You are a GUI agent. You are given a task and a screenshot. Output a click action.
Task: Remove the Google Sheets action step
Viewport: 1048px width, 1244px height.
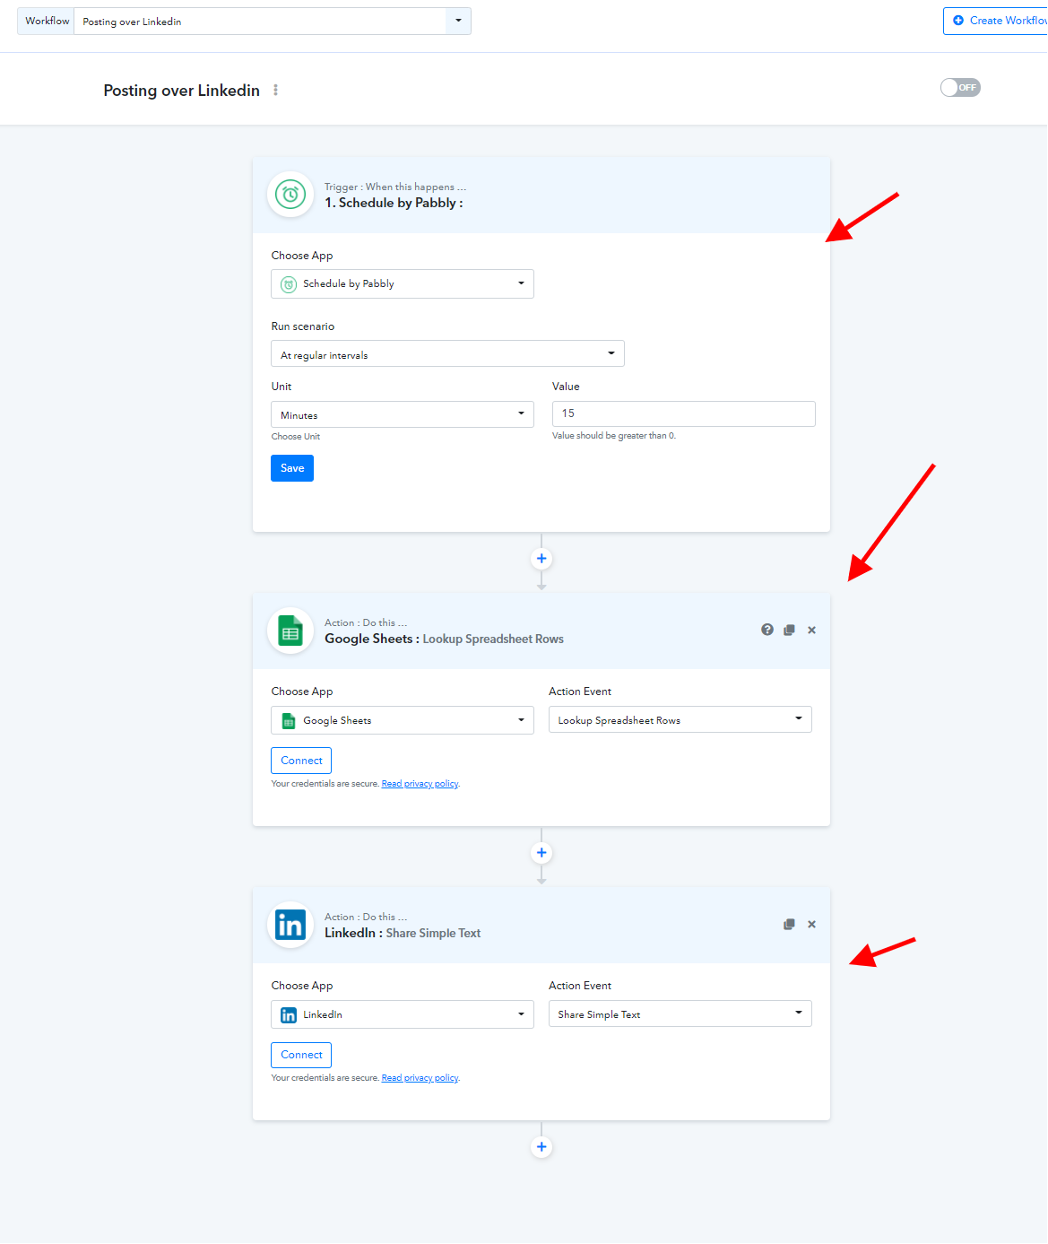tap(811, 631)
